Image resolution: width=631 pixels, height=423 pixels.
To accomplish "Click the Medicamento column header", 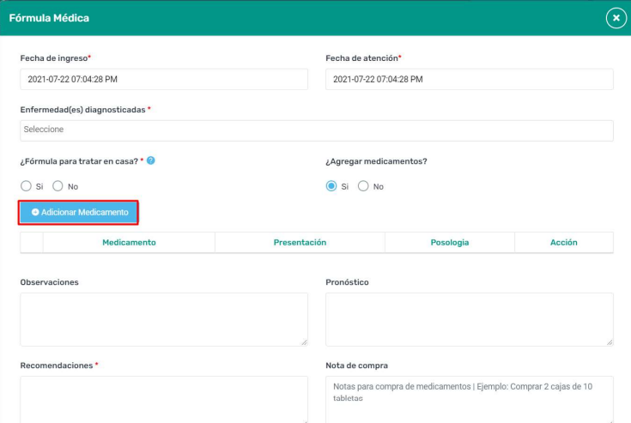I will coord(129,243).
